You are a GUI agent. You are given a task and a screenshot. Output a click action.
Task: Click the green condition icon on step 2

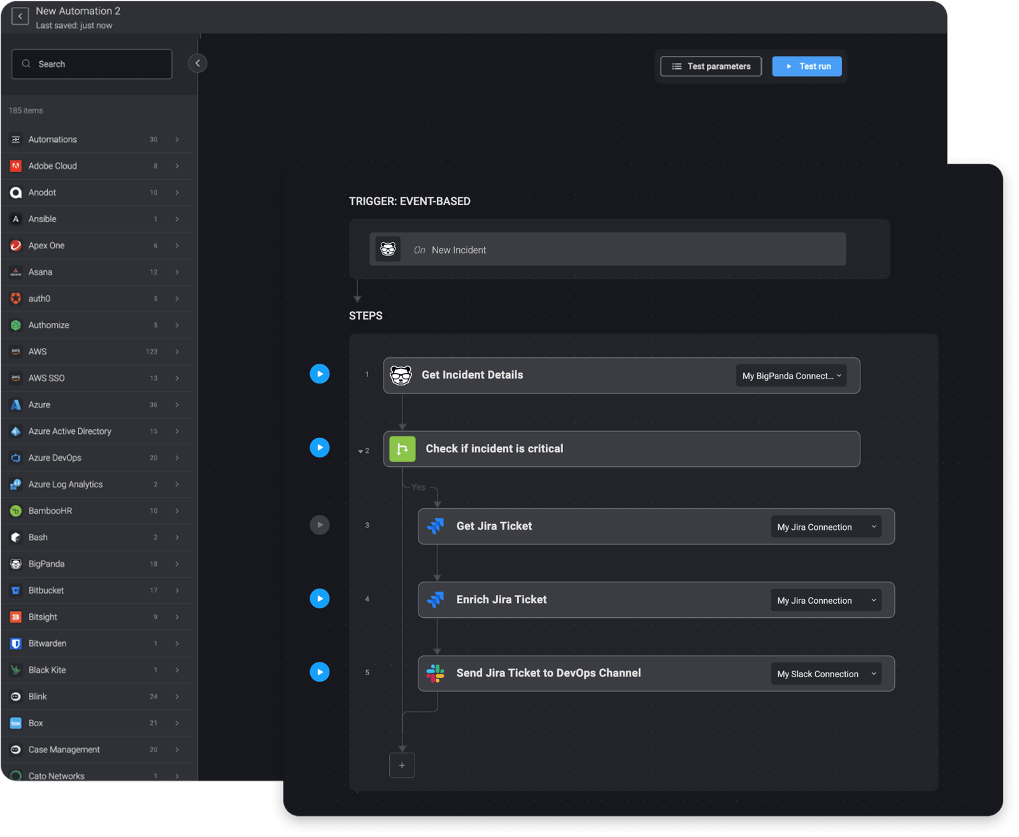click(x=401, y=448)
